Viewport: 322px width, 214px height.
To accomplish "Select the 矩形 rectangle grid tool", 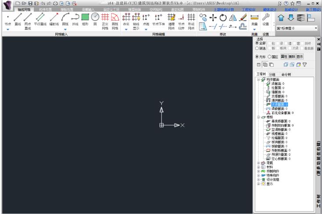I will click(85, 19).
